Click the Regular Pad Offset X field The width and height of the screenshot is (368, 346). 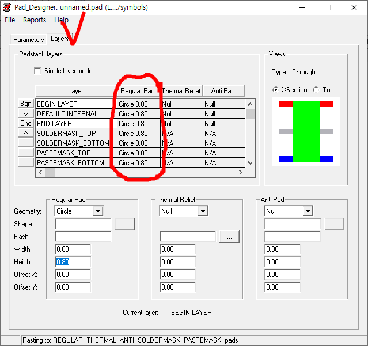(x=73, y=275)
